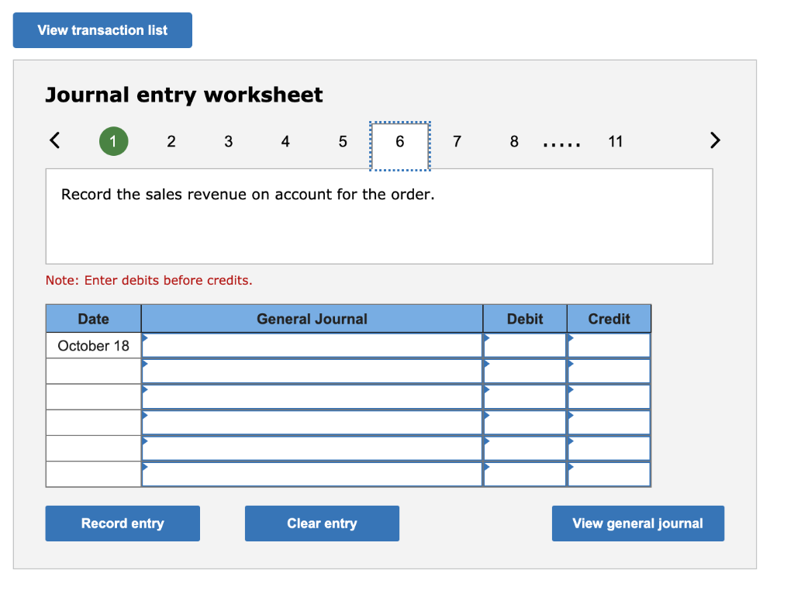Click the ellipsis between tabs 8 and 11
The height and width of the screenshot is (598, 794).
[x=561, y=145]
